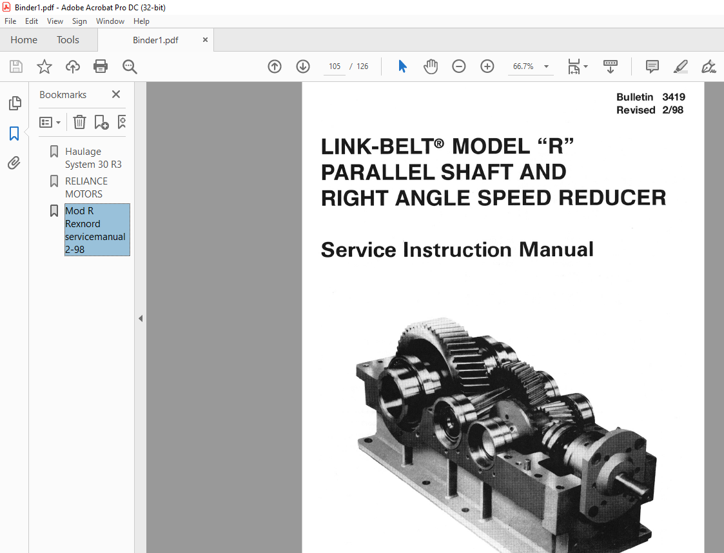Click bookmark icon beside Haulage System

[x=54, y=152]
